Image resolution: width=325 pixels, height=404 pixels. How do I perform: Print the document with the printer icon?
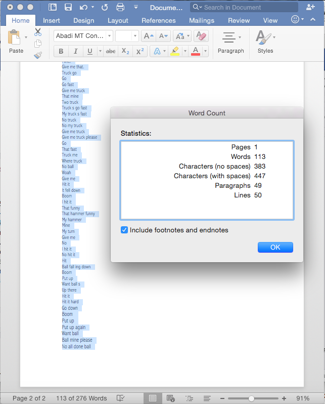(x=120, y=7)
